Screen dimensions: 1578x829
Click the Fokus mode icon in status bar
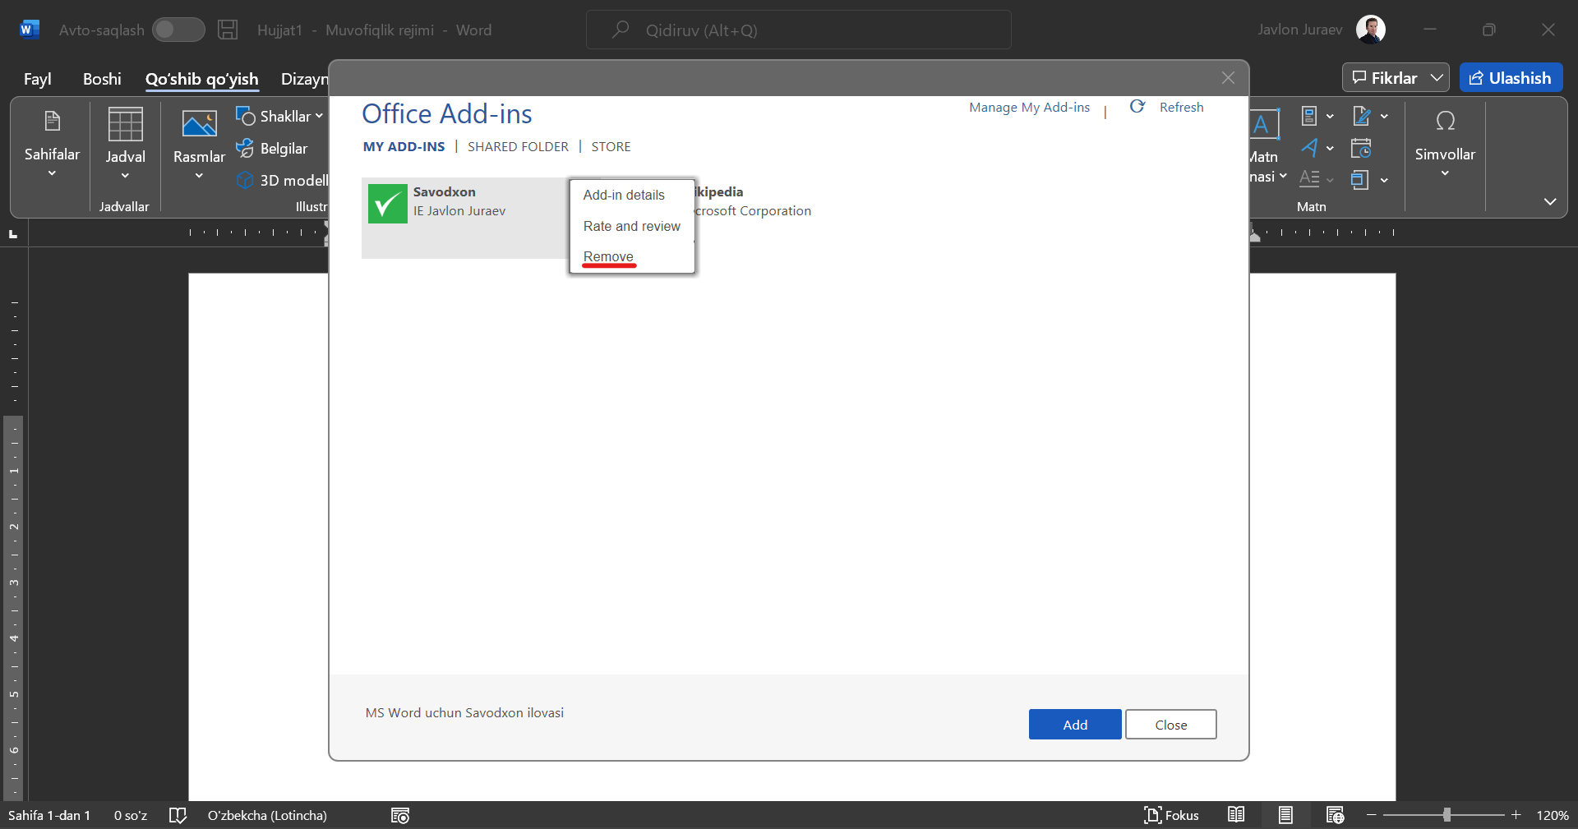coord(1152,815)
